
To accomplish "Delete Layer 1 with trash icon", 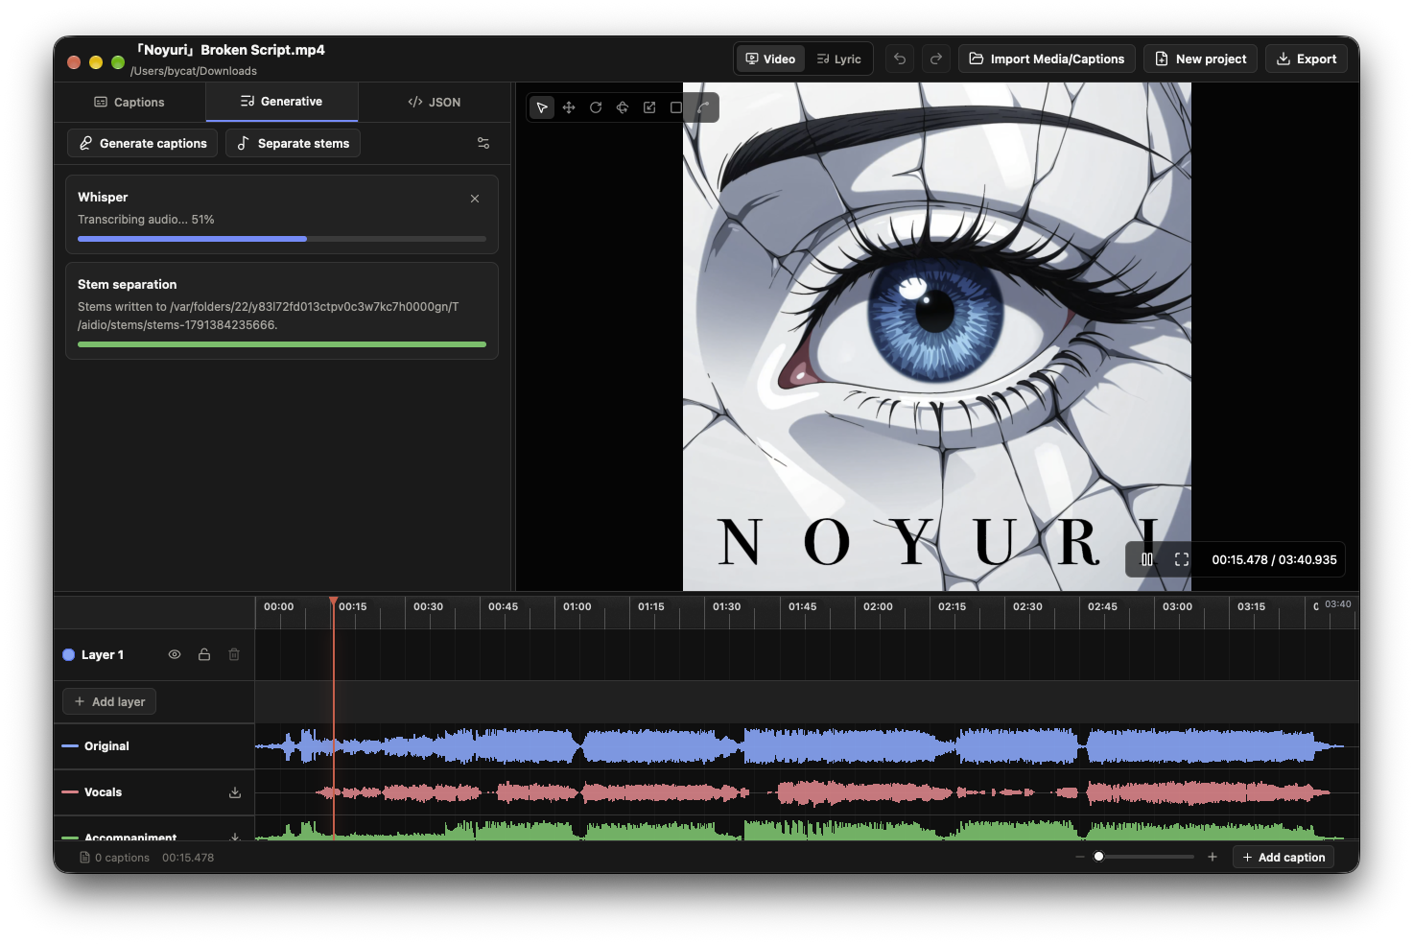I will tap(234, 654).
